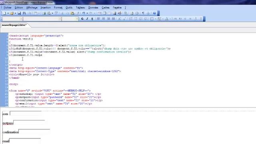The height and width of the screenshot is (144, 256).
Task: Click the Find binoculars icon
Action: (x=24, y=13)
